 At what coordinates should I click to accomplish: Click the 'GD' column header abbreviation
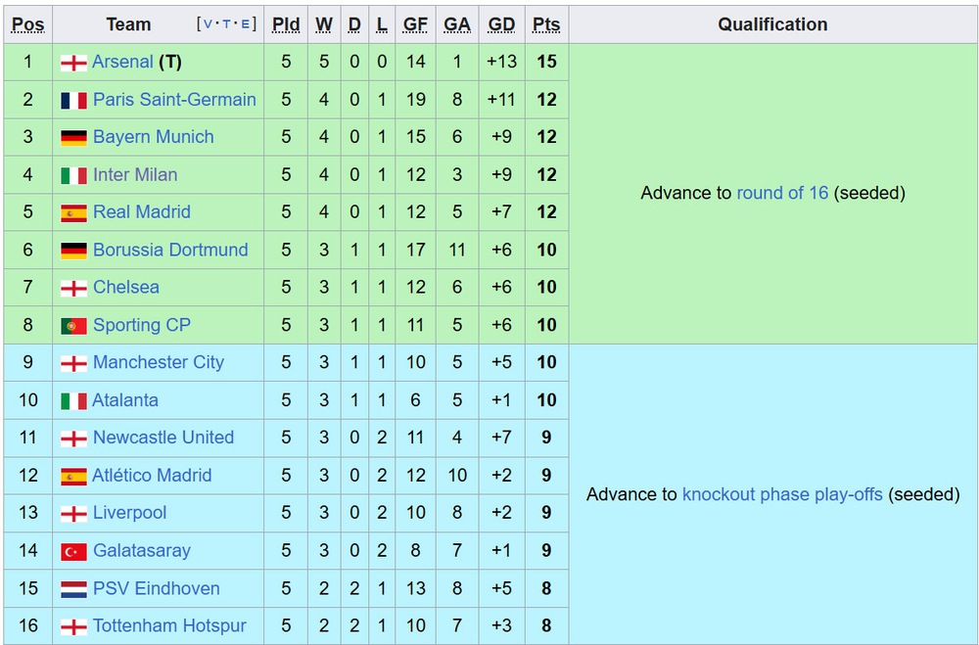(x=501, y=24)
